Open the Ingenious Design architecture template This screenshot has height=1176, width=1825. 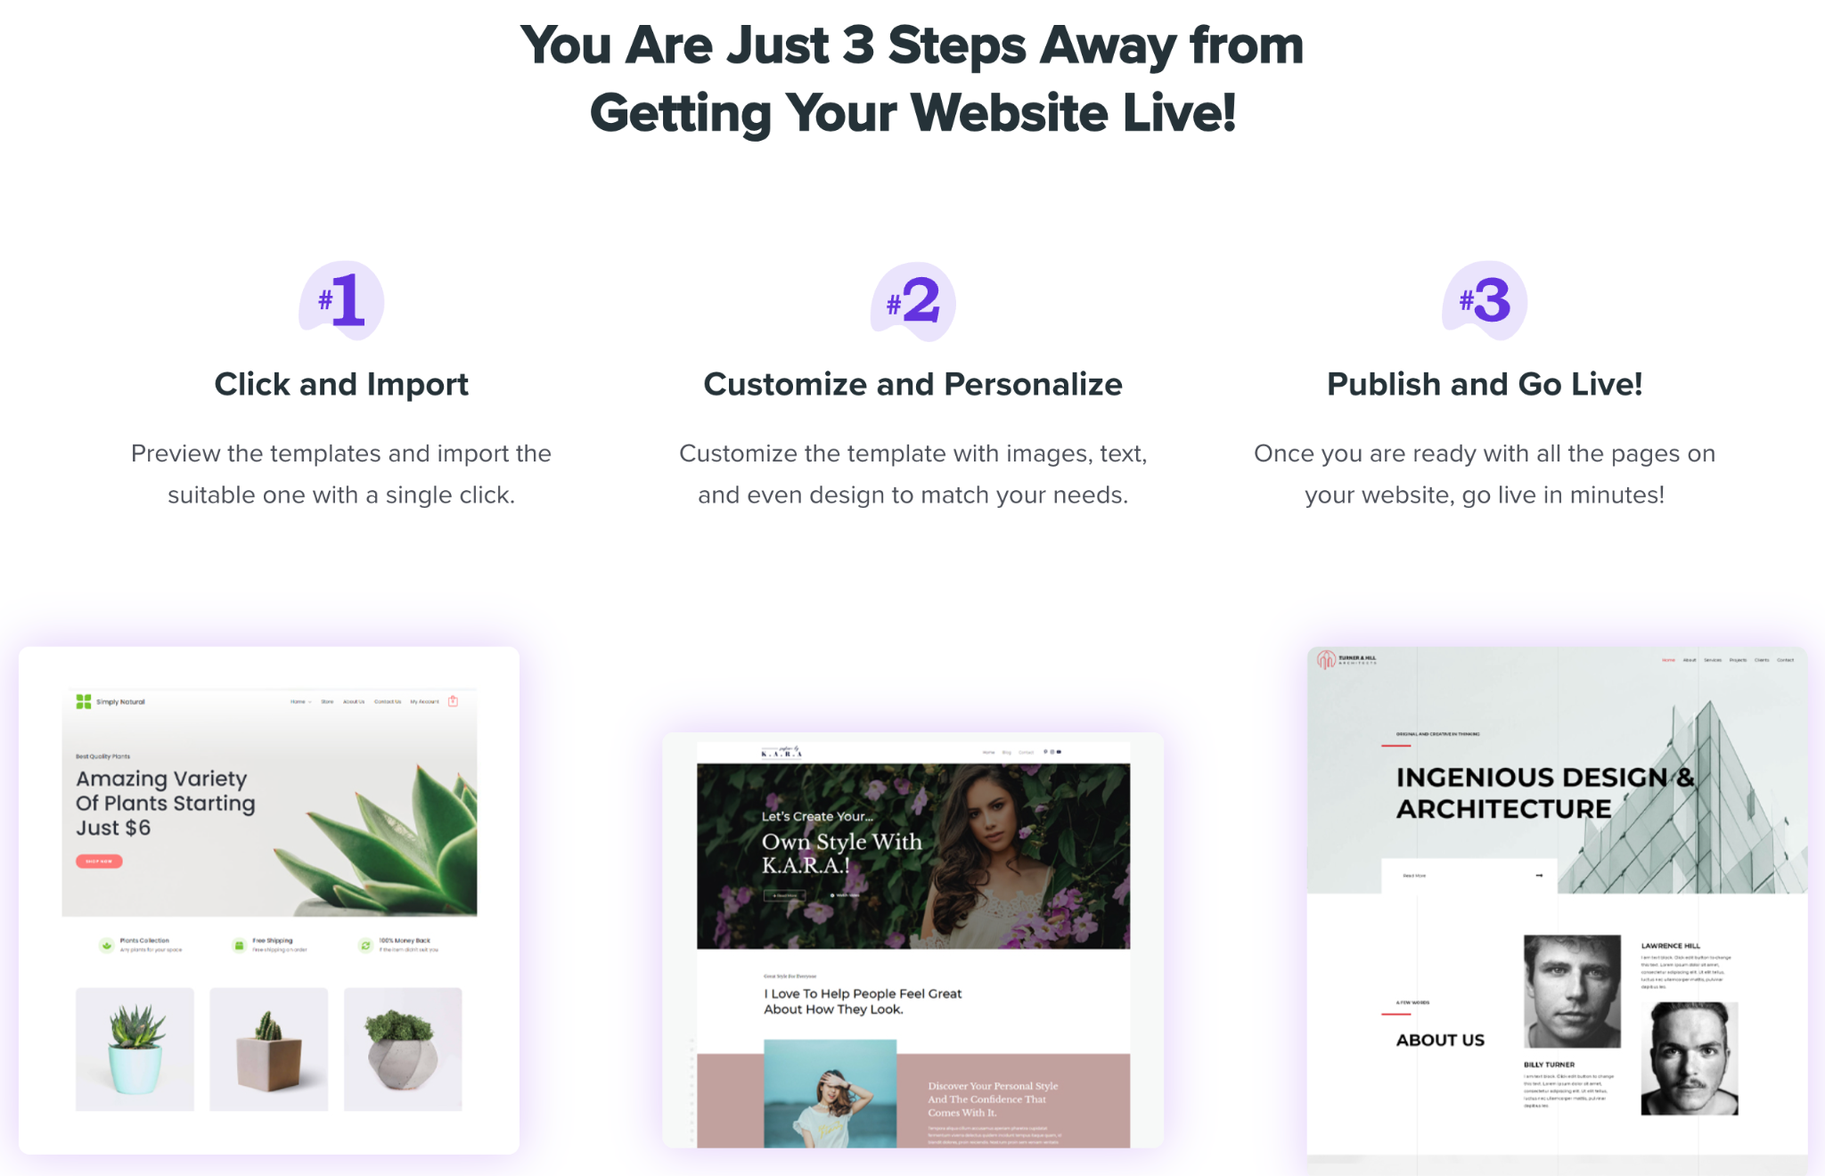(1557, 909)
